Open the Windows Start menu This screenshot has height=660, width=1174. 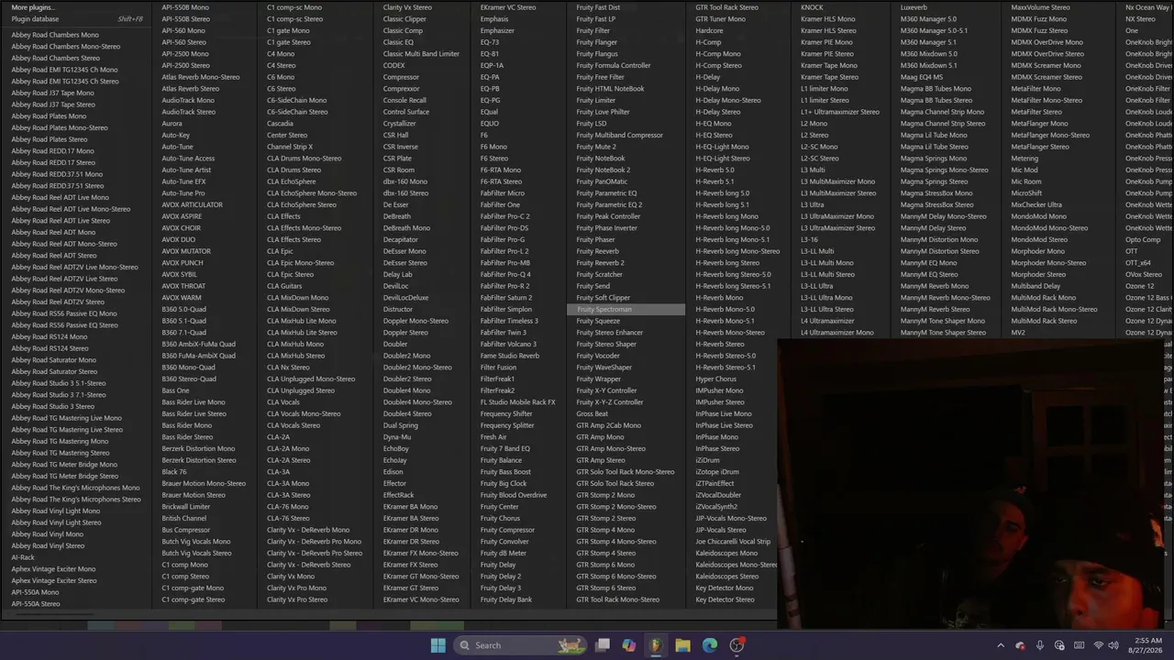tap(437, 645)
